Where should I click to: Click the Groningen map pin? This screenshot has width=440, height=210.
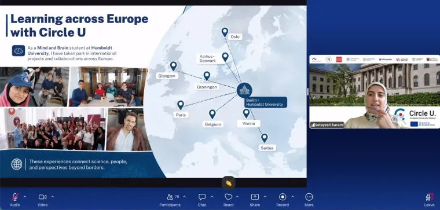[x=207, y=76]
